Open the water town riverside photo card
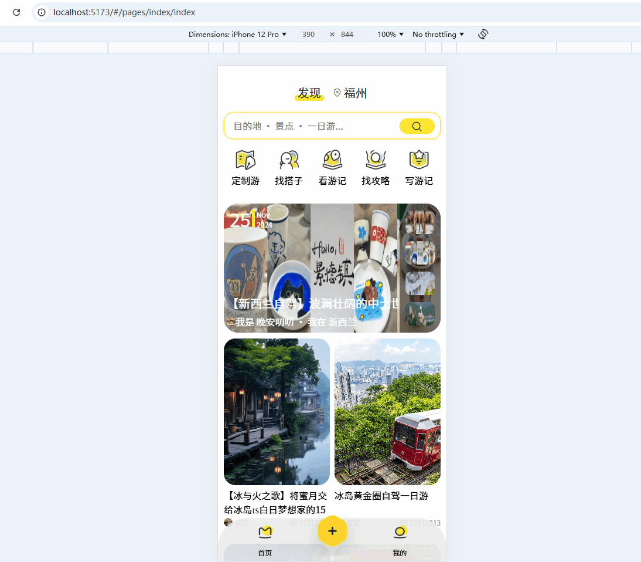 click(x=277, y=412)
